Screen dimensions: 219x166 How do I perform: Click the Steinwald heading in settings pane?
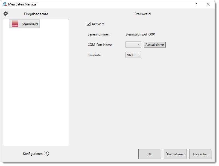142,14
